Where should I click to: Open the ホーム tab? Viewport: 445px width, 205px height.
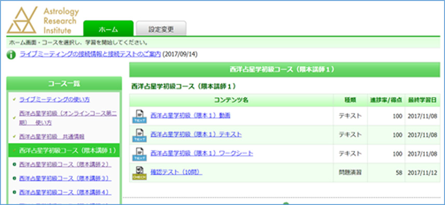[x=108, y=29]
